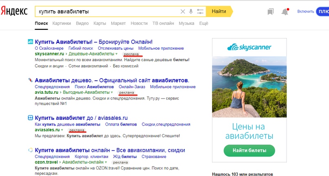
Task: Open 'Купить авиабилет до / aviasales.ru' result
Action: [x=81, y=118]
